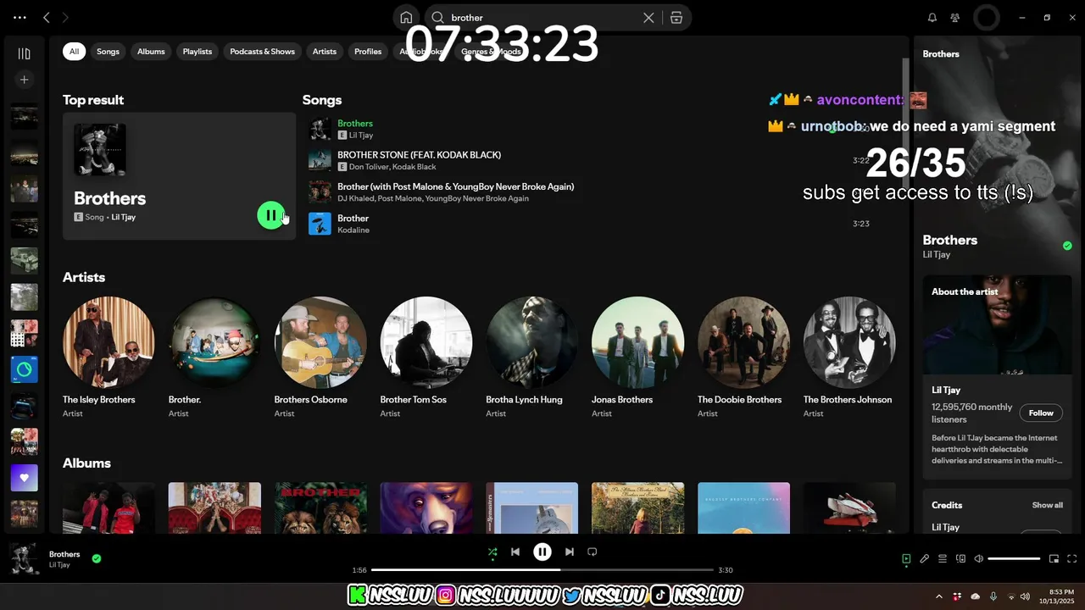
Task: Open the three-dots app menu
Action: click(19, 18)
